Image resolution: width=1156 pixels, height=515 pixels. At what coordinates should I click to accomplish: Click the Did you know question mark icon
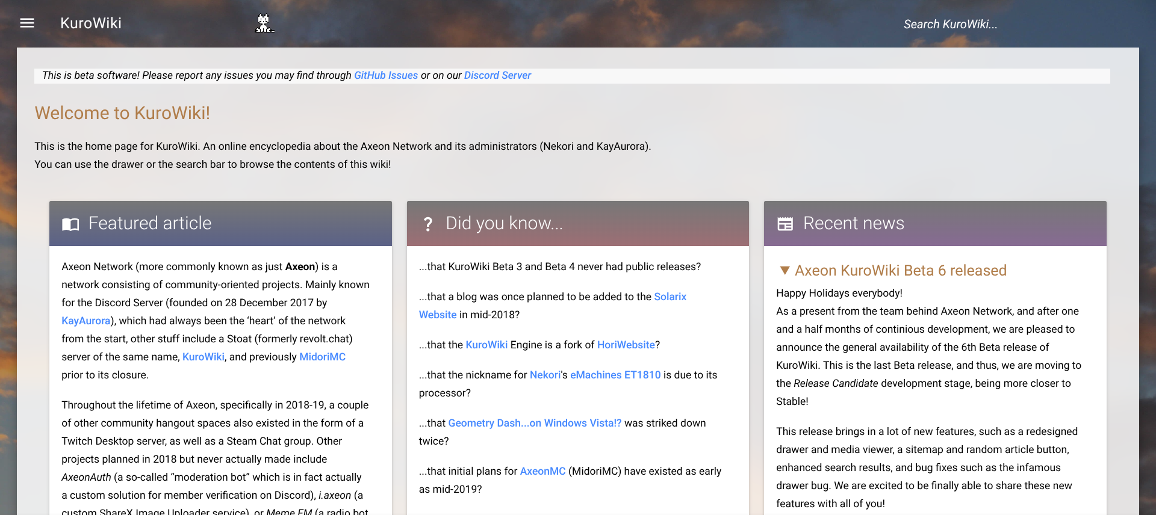[x=428, y=224]
